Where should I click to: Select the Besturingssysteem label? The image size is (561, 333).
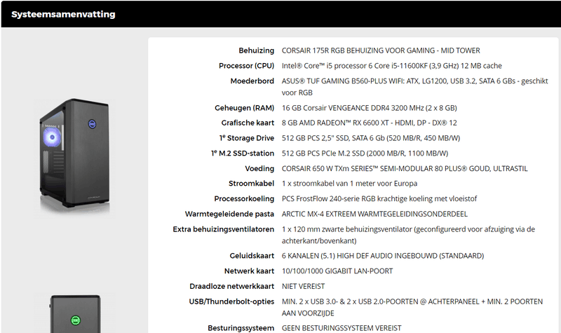[x=241, y=328]
